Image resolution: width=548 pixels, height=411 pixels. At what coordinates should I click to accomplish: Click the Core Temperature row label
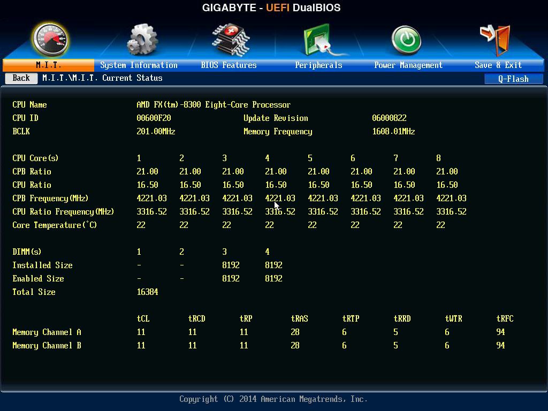(55, 225)
